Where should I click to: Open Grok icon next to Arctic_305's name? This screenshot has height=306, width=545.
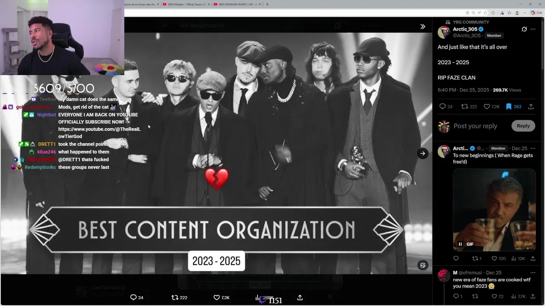click(x=524, y=29)
